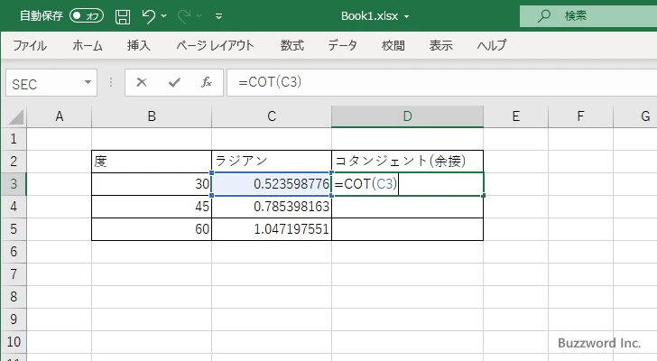Select row 7 header
657x361 pixels.
pyautogui.click(x=14, y=274)
